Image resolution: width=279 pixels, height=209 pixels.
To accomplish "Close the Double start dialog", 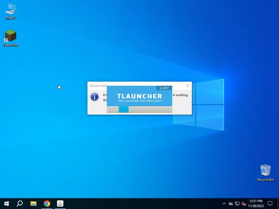I will point(187,85).
